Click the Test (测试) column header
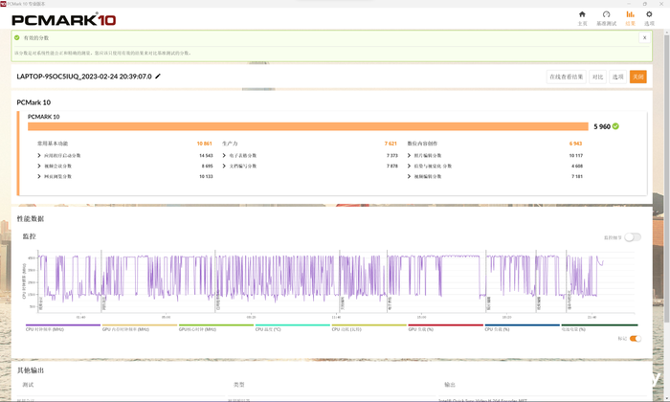670x402 pixels. [x=28, y=385]
